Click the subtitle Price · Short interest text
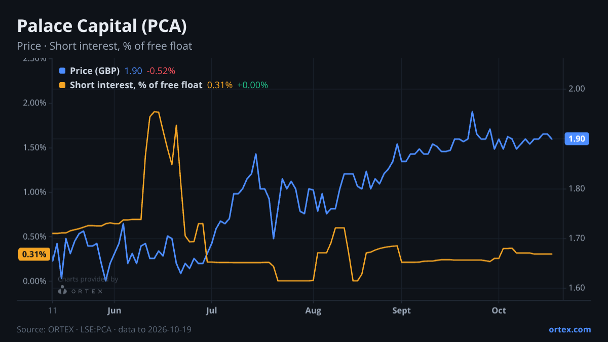Viewport: 608px width, 342px height. 104,46
